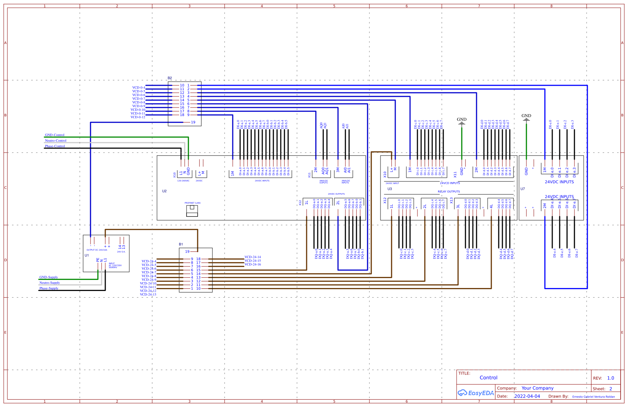Viewport: 628px width, 407px height.
Task: Click the EasyEDA logo in the title block
Action: pyautogui.click(x=476, y=393)
